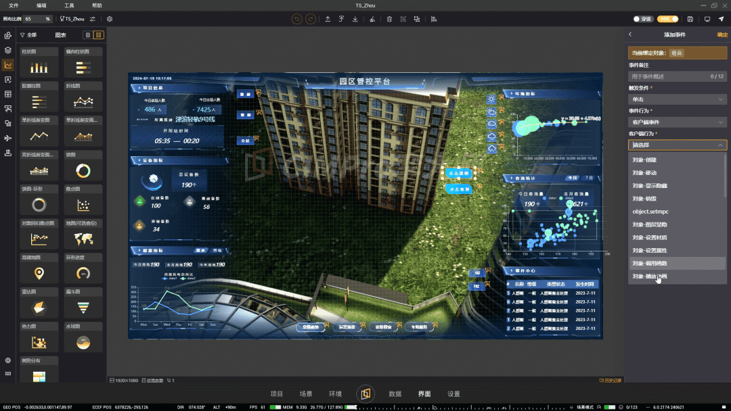Open the 文件 menu
This screenshot has width=731, height=411.
pos(14,5)
